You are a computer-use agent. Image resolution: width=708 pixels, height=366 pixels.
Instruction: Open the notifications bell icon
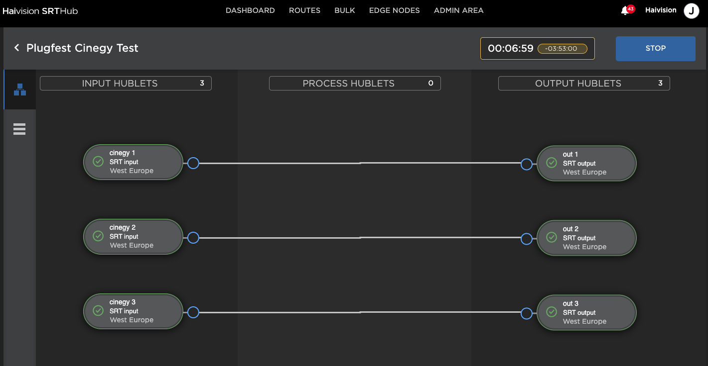point(625,10)
